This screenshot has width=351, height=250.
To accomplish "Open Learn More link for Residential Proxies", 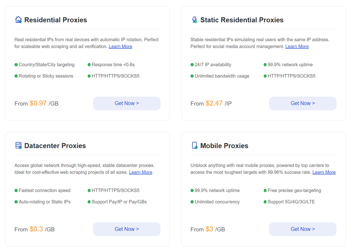I will click(120, 47).
